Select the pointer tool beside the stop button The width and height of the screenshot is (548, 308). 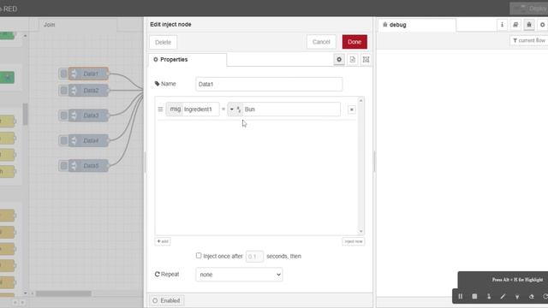[x=489, y=296]
